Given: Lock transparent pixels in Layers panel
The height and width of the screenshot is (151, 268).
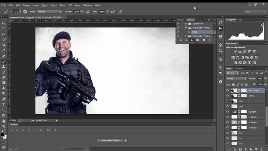Looking at the screenshot, I should tap(233, 85).
